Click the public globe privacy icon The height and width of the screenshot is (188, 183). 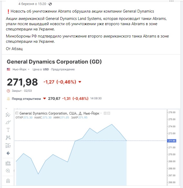point(50,4)
